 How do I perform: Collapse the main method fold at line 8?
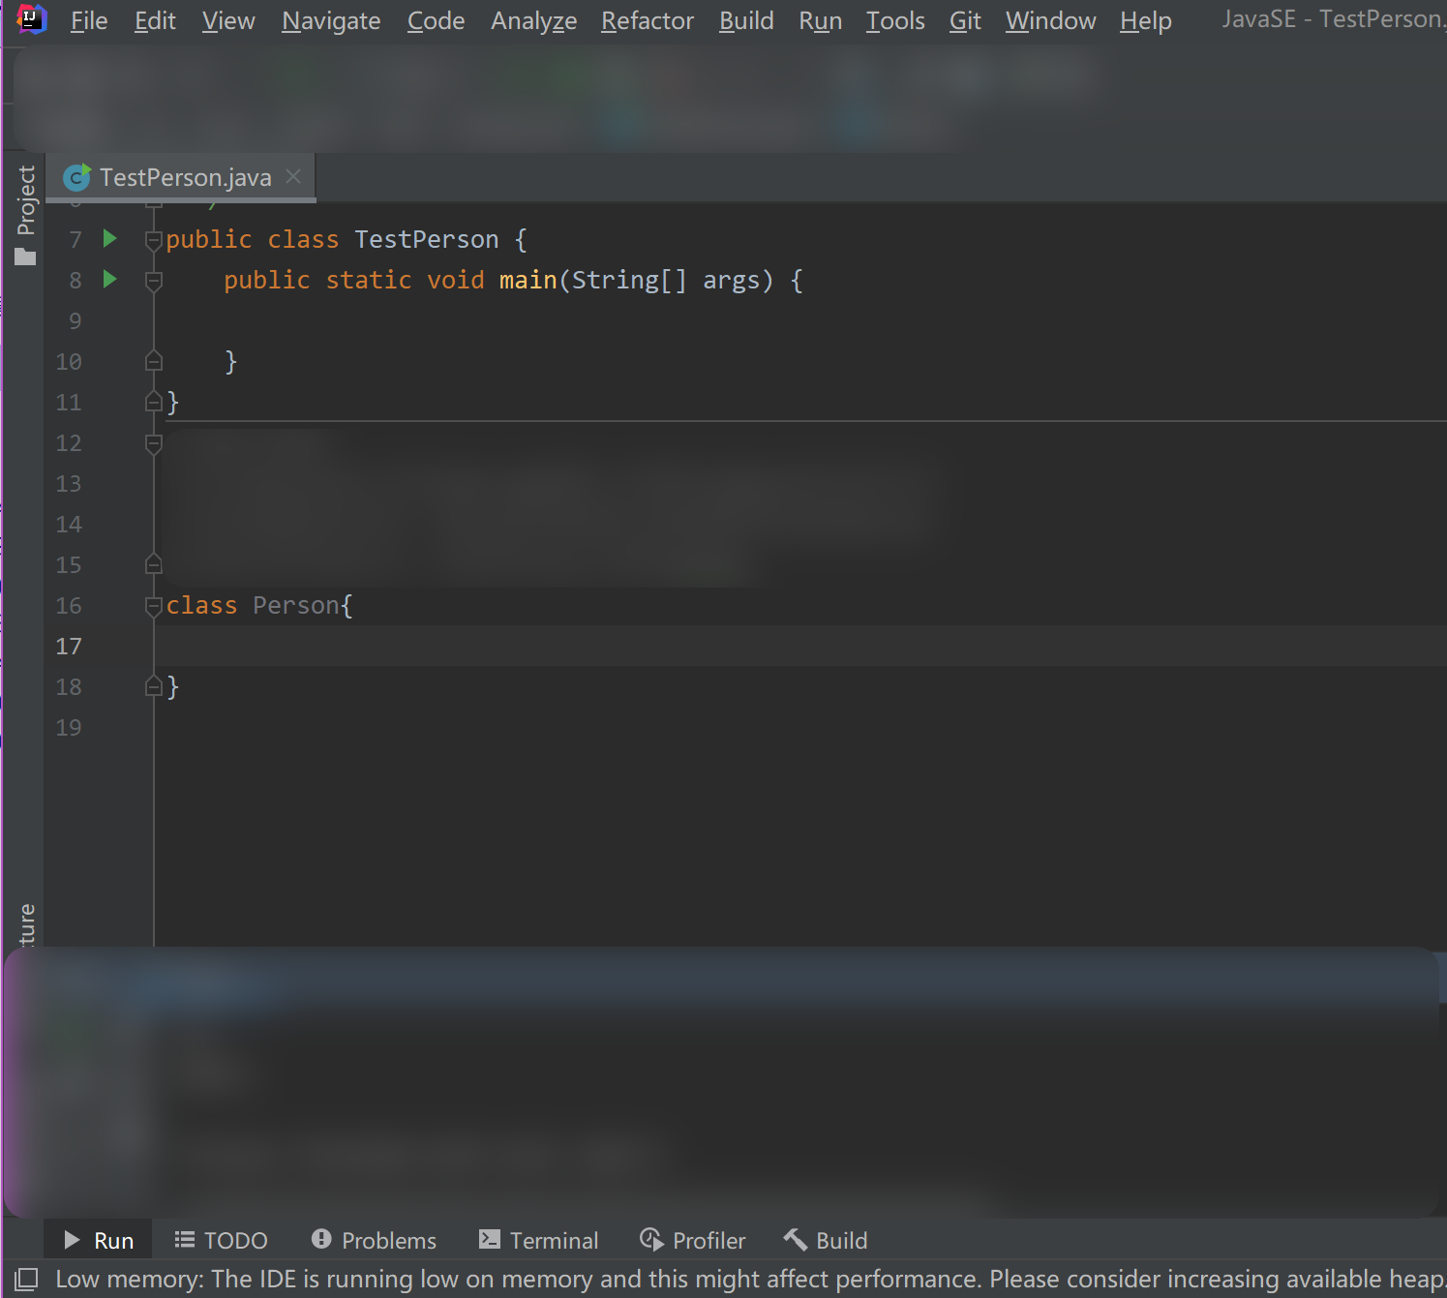click(x=153, y=281)
